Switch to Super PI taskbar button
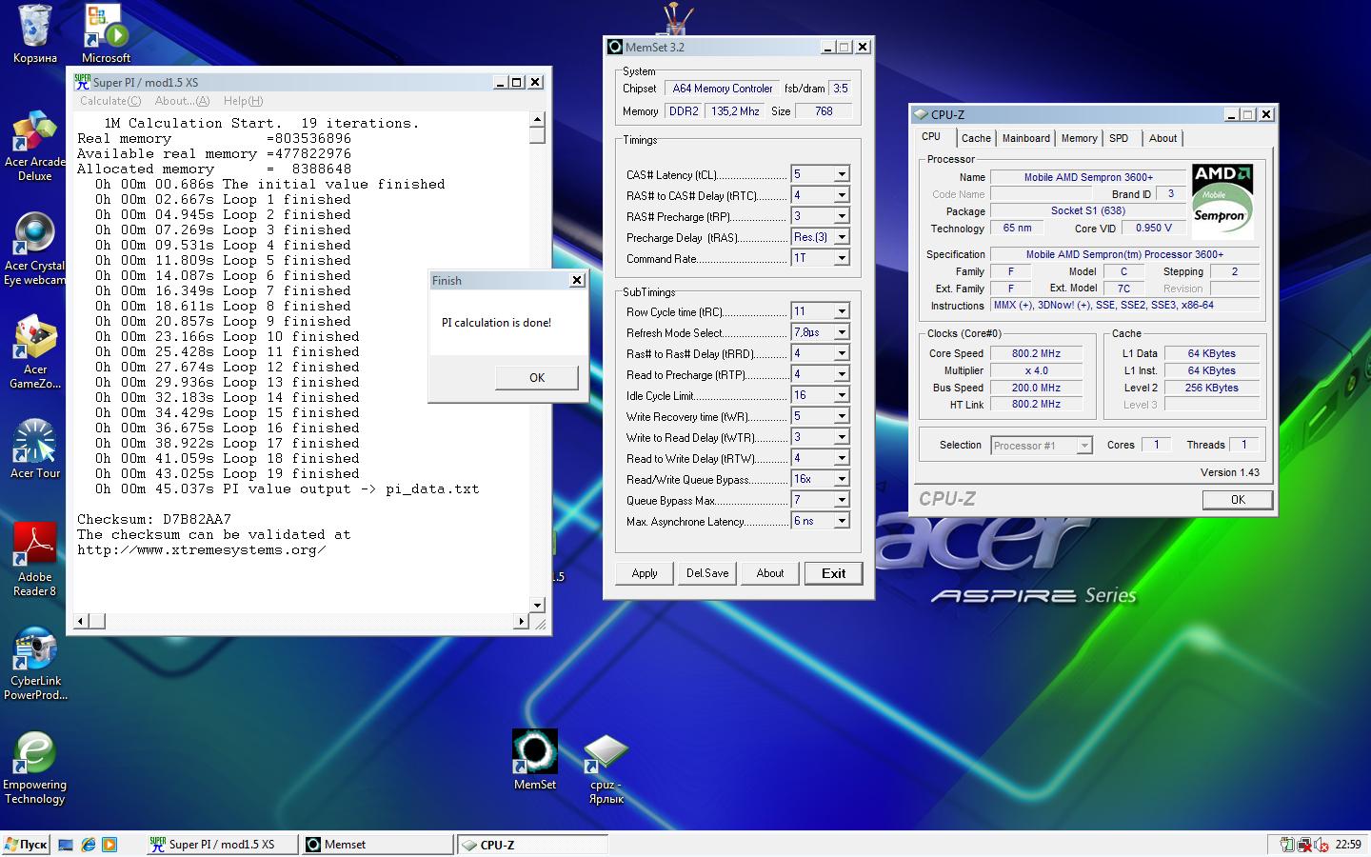1371x857 pixels. click(x=221, y=845)
